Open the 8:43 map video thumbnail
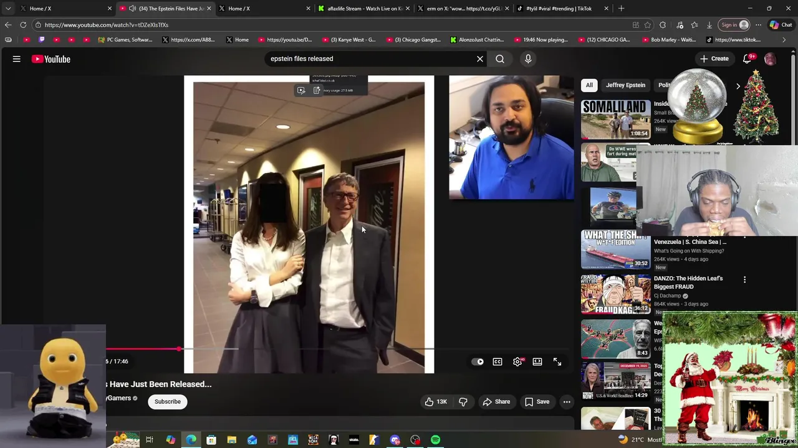The width and height of the screenshot is (798, 448). 616,339
